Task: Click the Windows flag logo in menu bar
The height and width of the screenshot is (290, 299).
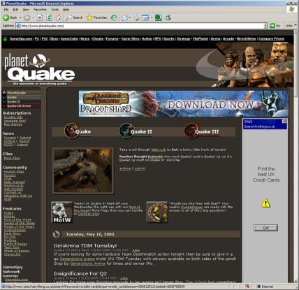Action: click(291, 9)
